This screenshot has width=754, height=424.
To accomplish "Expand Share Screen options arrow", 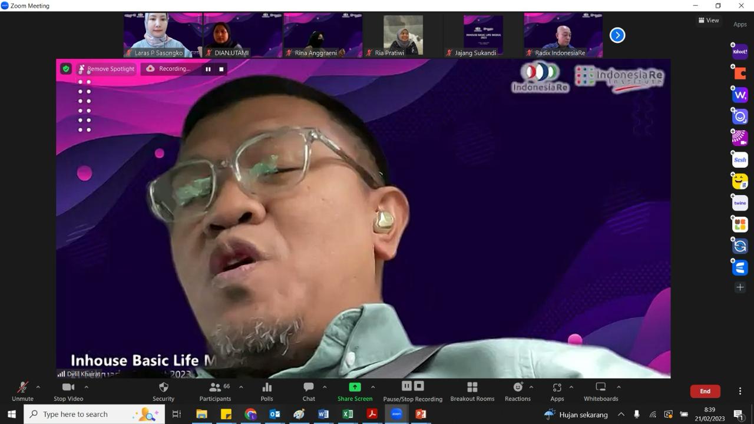I will (373, 387).
